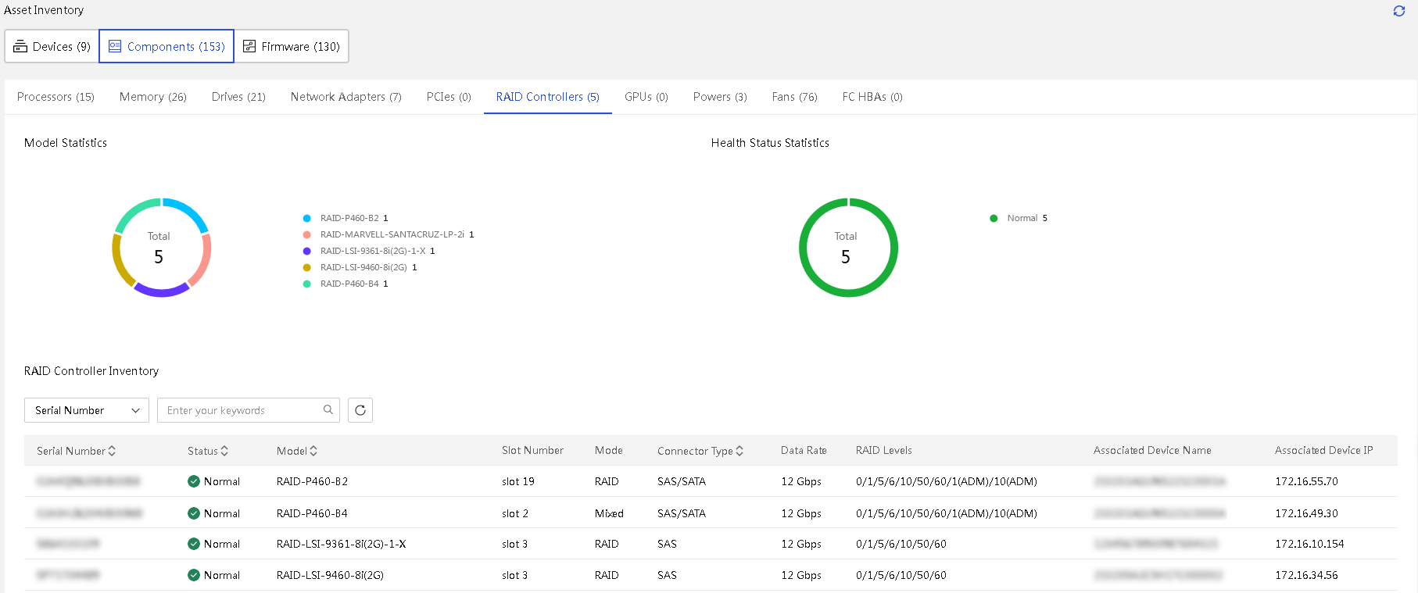Select RAID-P460-B4 model cell
Screen dimensions: 1418x593
[312, 513]
